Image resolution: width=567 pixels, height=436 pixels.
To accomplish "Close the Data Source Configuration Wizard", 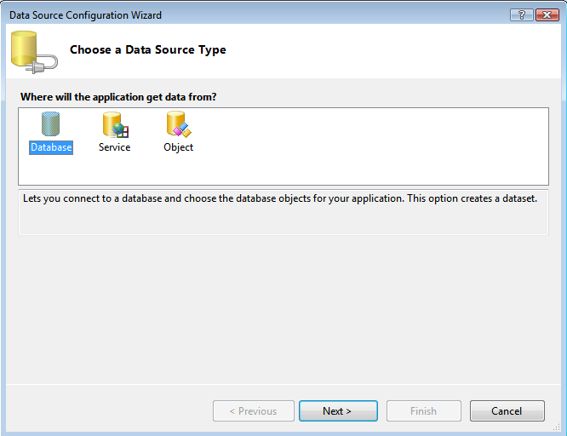I will click(545, 15).
